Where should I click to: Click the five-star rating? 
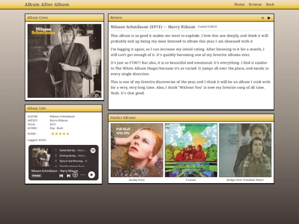[x=60, y=134]
